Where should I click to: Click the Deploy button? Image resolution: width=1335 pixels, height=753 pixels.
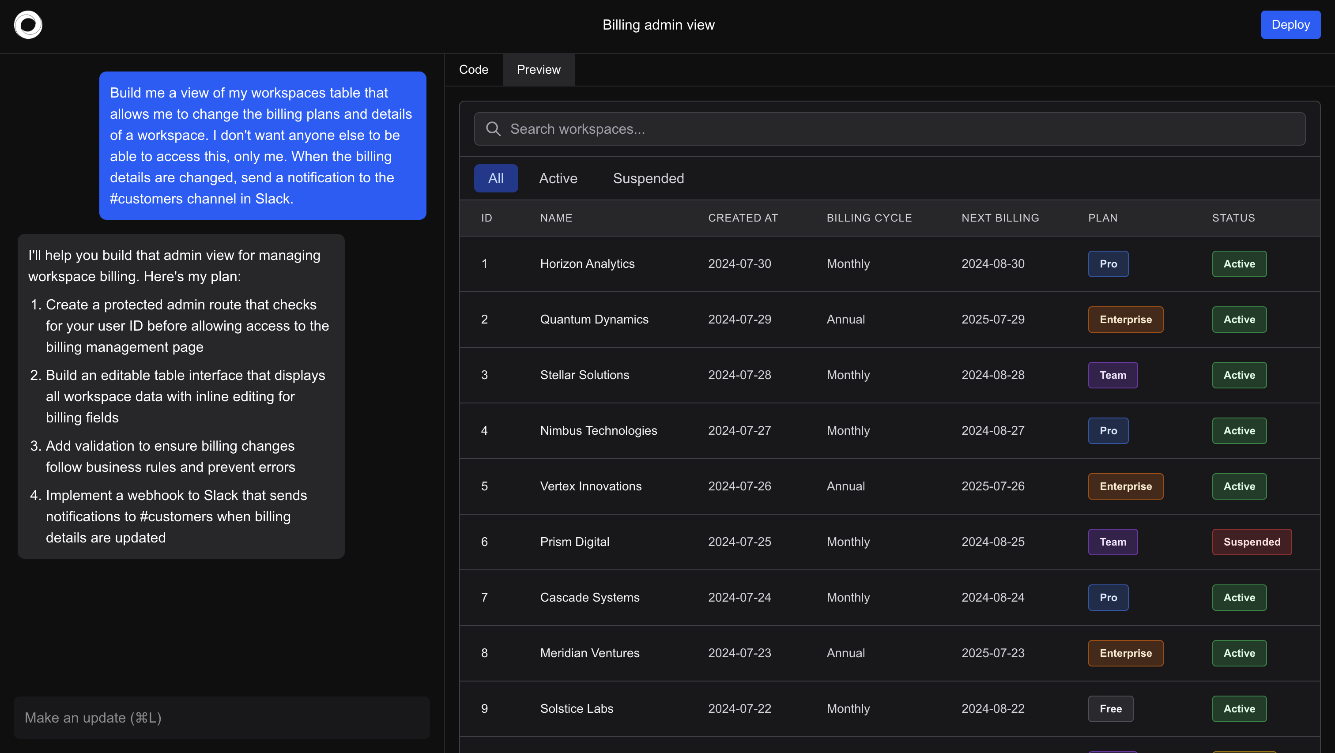click(x=1290, y=24)
